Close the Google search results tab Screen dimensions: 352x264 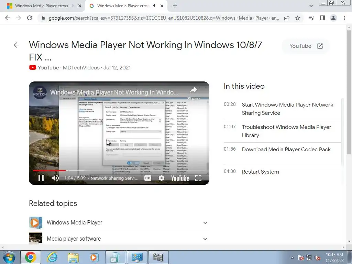(x=162, y=6)
